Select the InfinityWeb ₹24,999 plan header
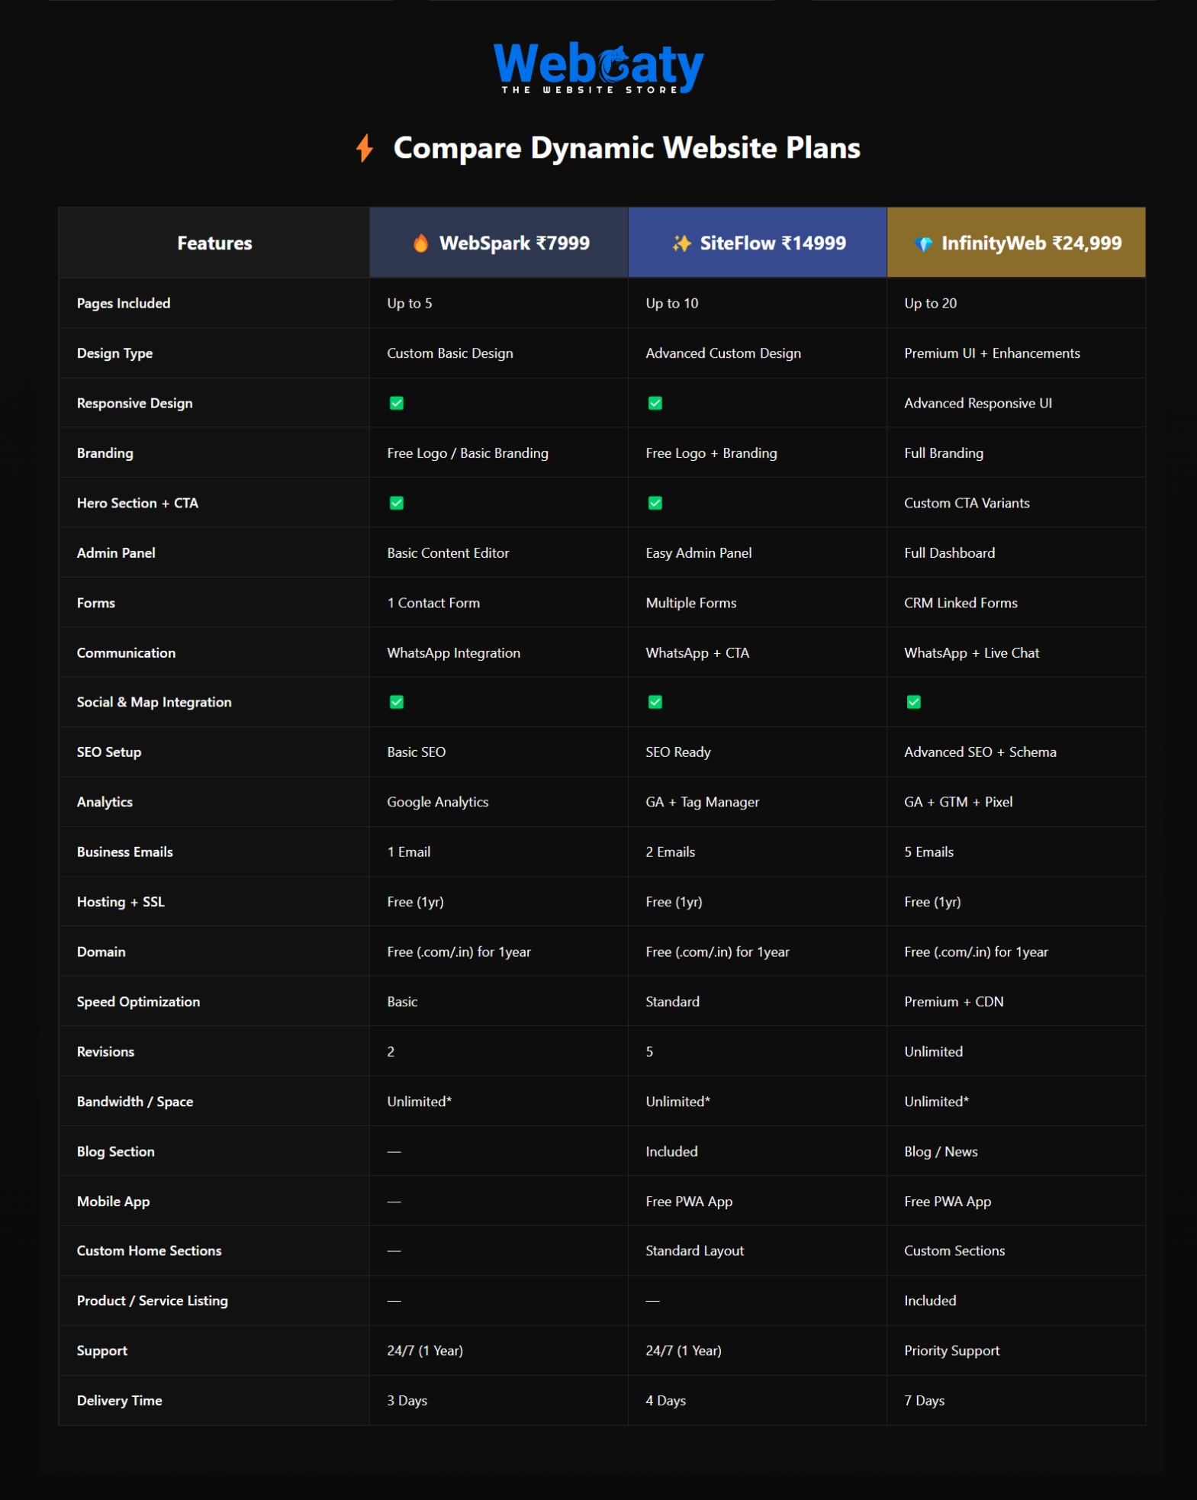Screen dimensions: 1197x1500 pos(1016,243)
